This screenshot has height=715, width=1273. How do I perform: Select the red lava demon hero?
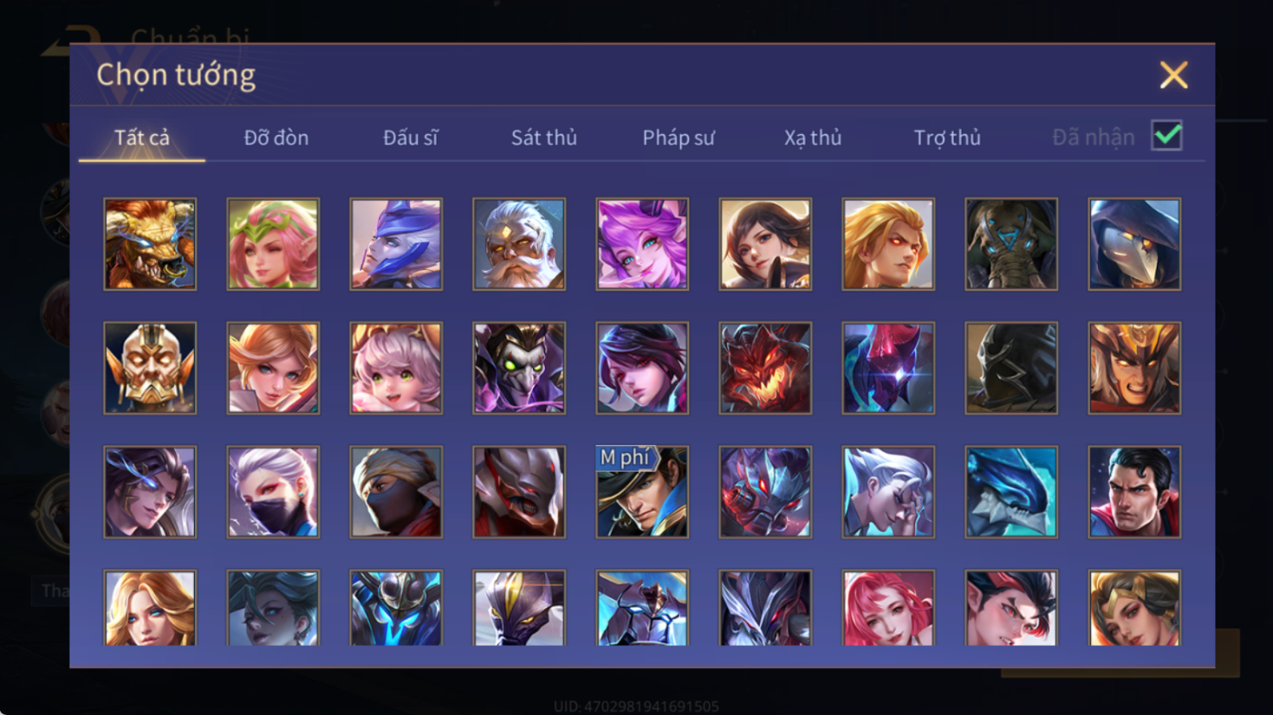pyautogui.click(x=765, y=368)
